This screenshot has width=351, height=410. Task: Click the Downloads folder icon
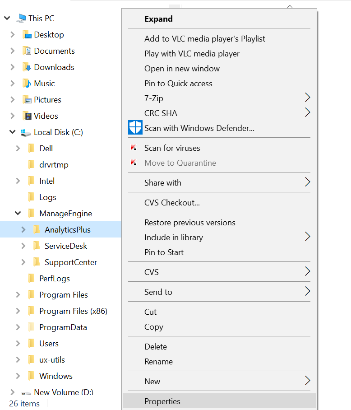coord(27,67)
